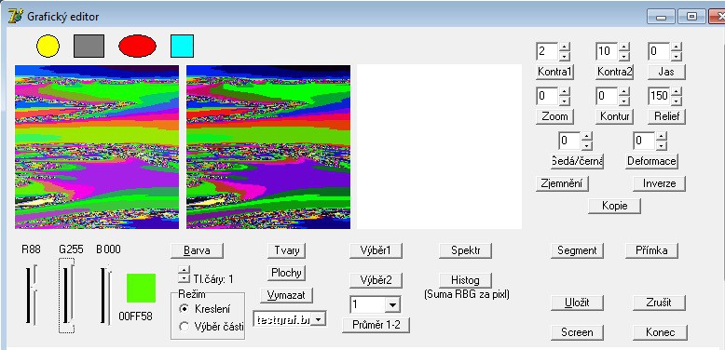The width and height of the screenshot is (725, 350).
Task: Apply the Inverze filter
Action: (x=660, y=183)
